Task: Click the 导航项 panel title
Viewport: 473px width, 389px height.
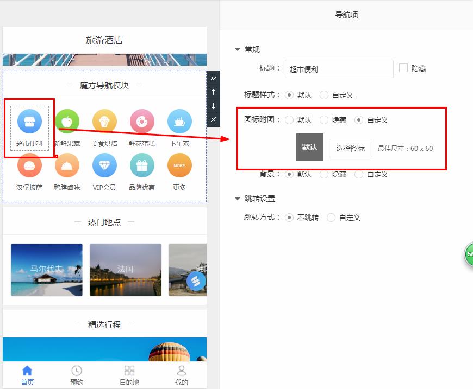Action: coord(347,15)
